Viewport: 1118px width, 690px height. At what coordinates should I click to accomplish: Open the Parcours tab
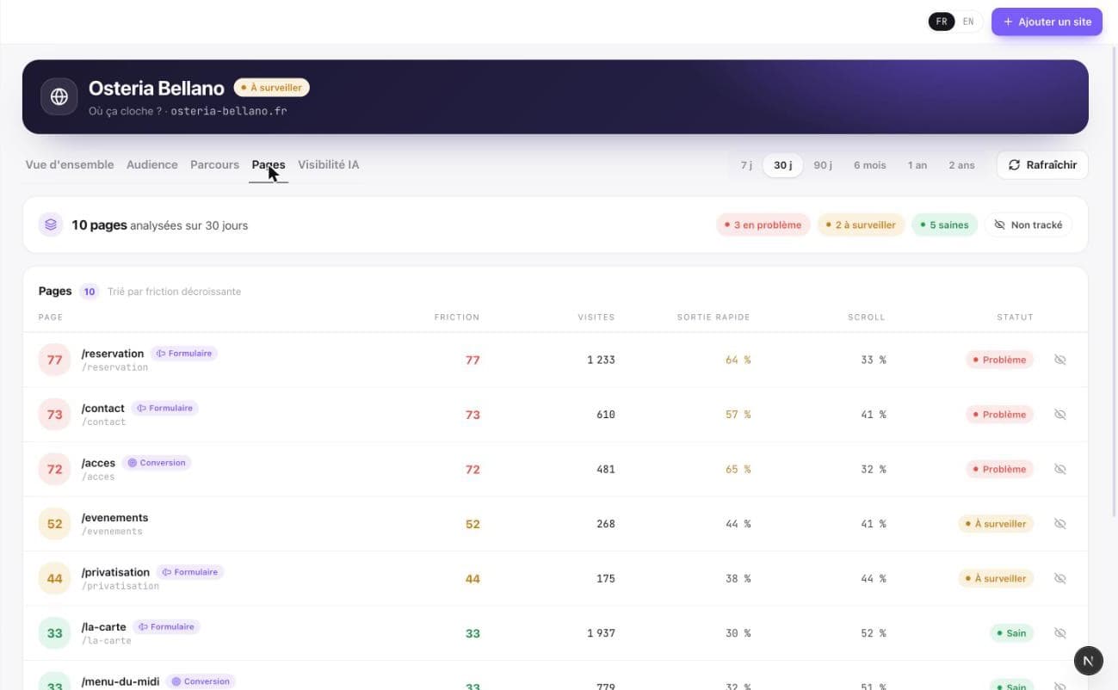[x=214, y=164]
